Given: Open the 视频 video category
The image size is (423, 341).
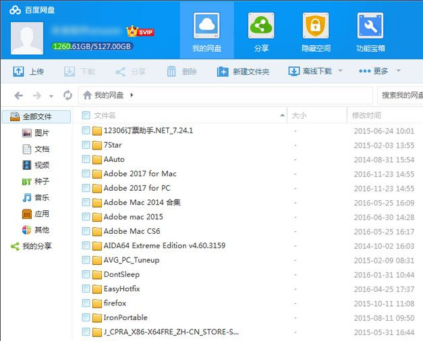Looking at the screenshot, I should coord(36,165).
